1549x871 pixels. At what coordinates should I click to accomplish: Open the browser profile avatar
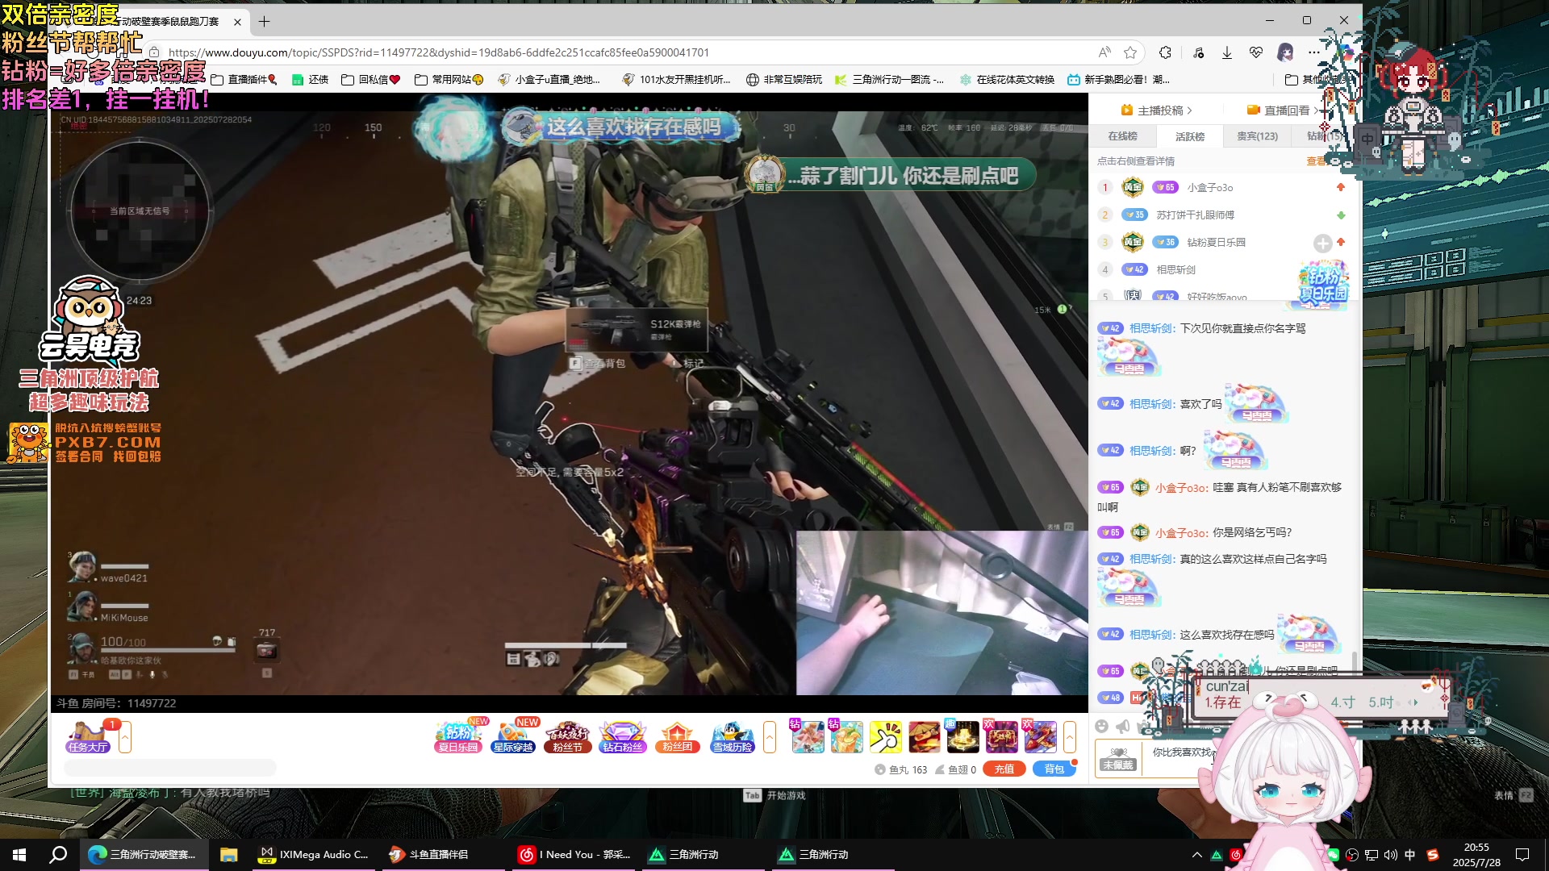click(x=1285, y=52)
